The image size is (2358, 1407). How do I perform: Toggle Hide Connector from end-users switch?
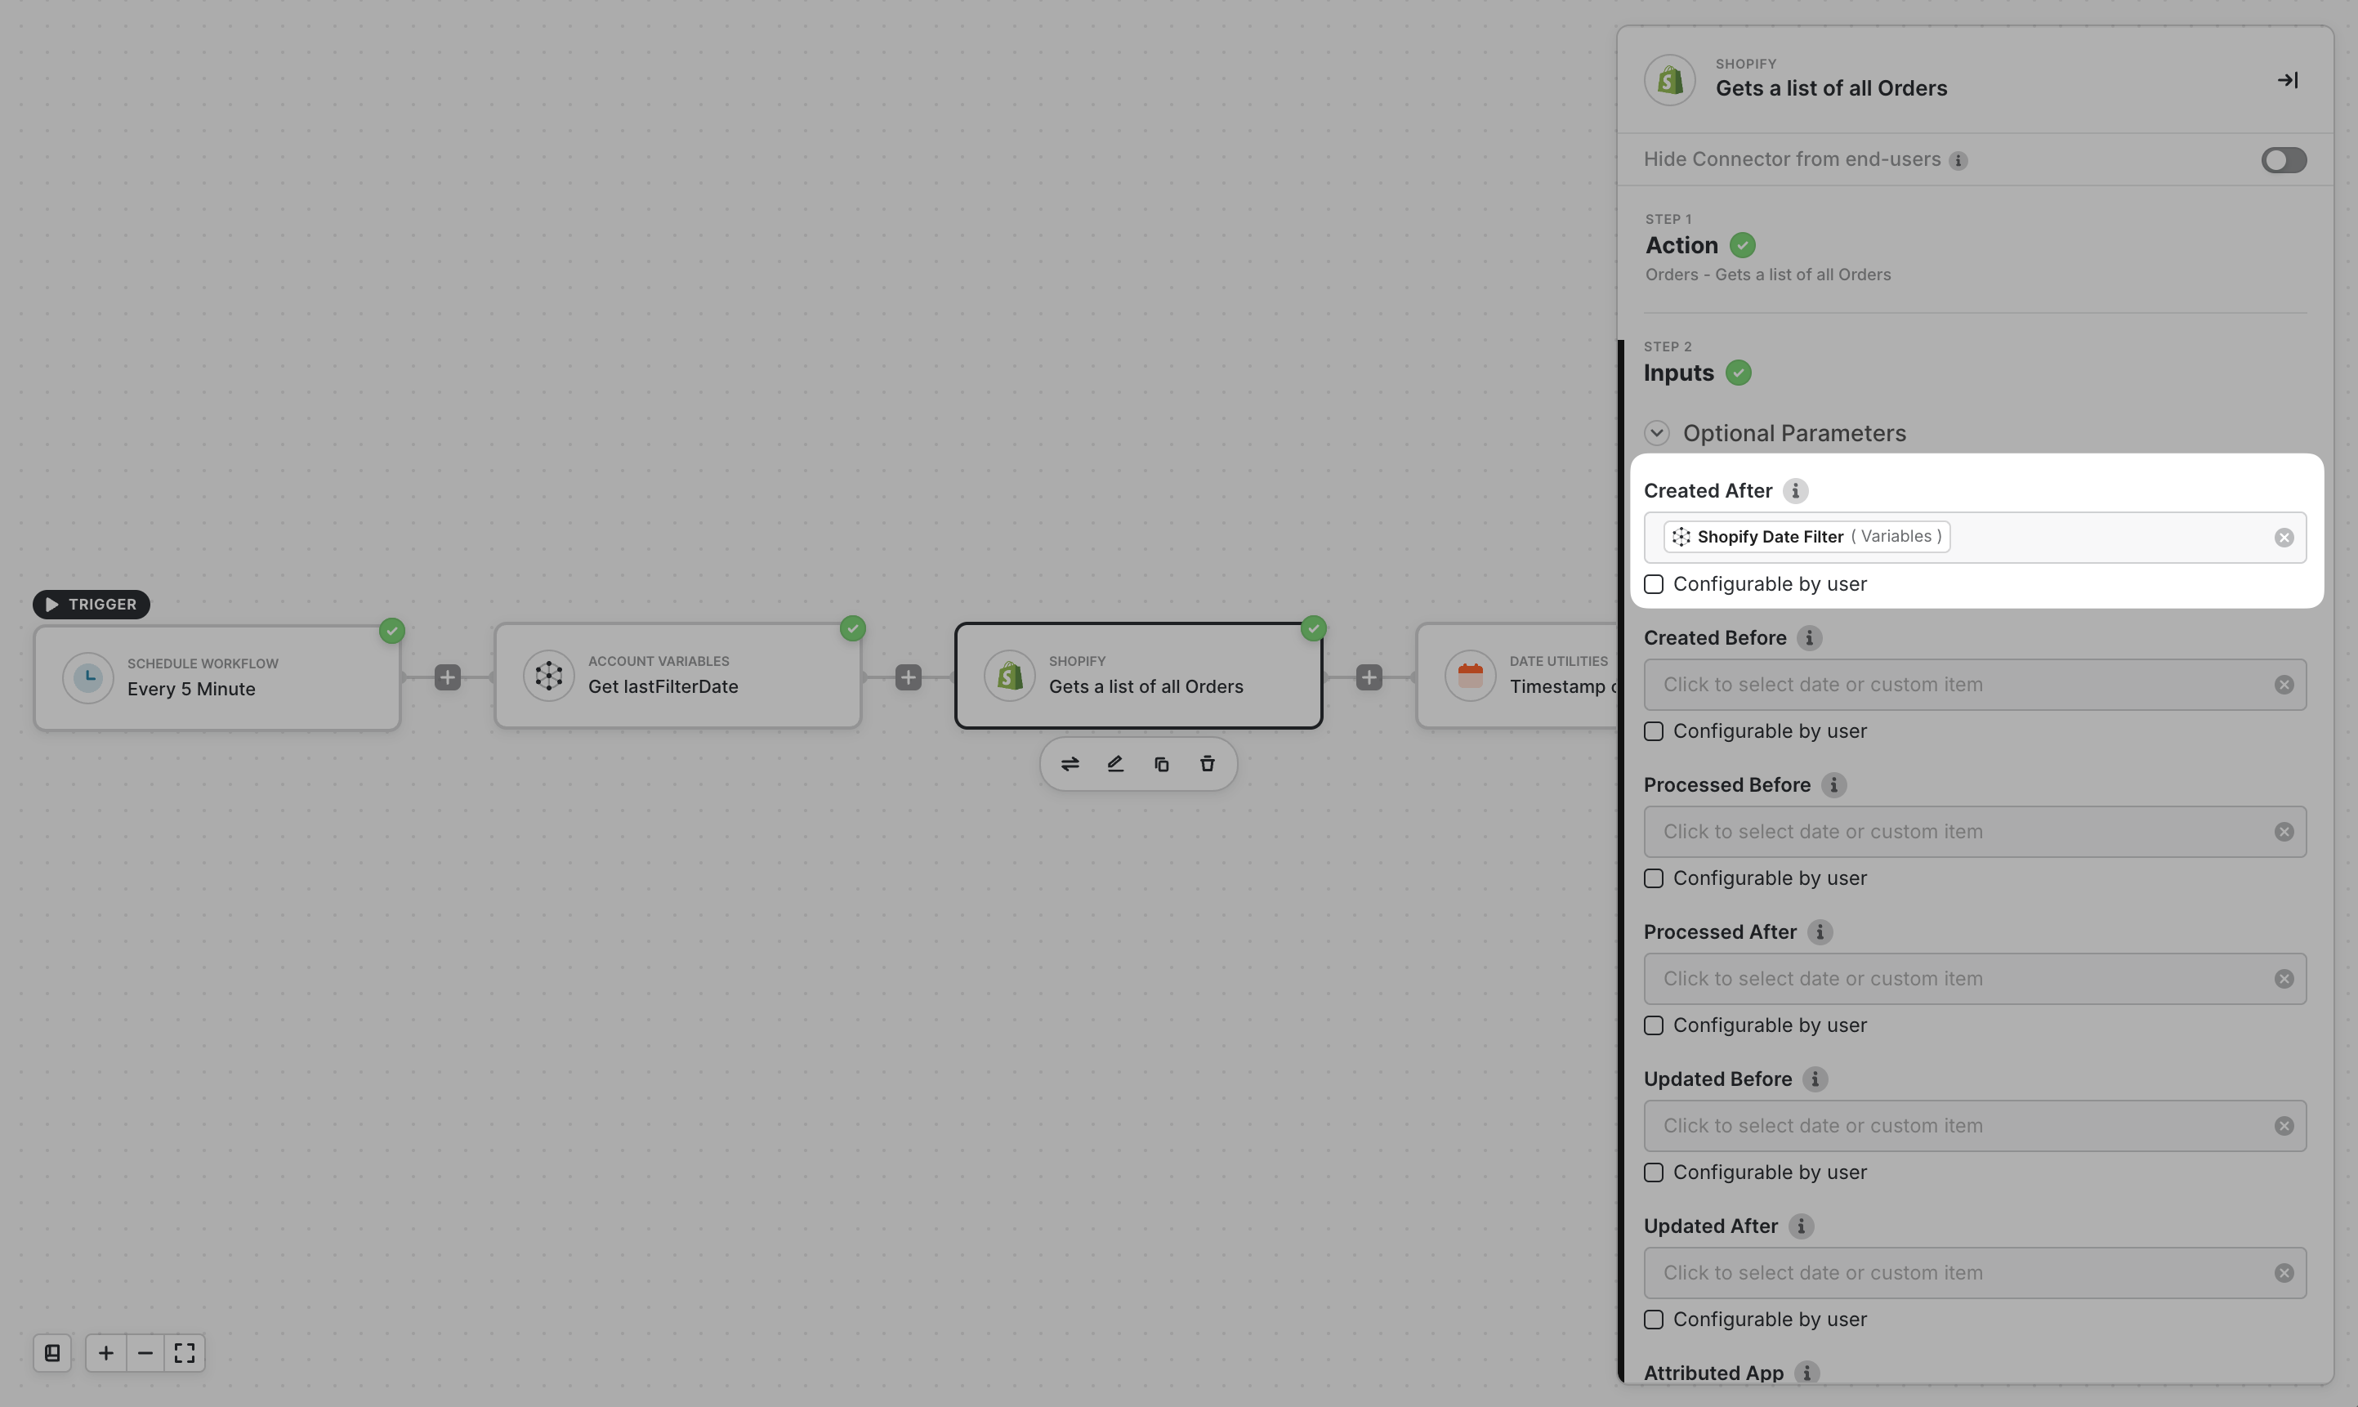pyautogui.click(x=2283, y=160)
